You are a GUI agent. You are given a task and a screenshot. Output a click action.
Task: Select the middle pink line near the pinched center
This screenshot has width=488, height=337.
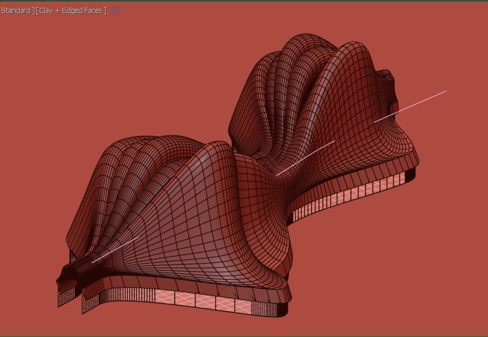click(306, 158)
